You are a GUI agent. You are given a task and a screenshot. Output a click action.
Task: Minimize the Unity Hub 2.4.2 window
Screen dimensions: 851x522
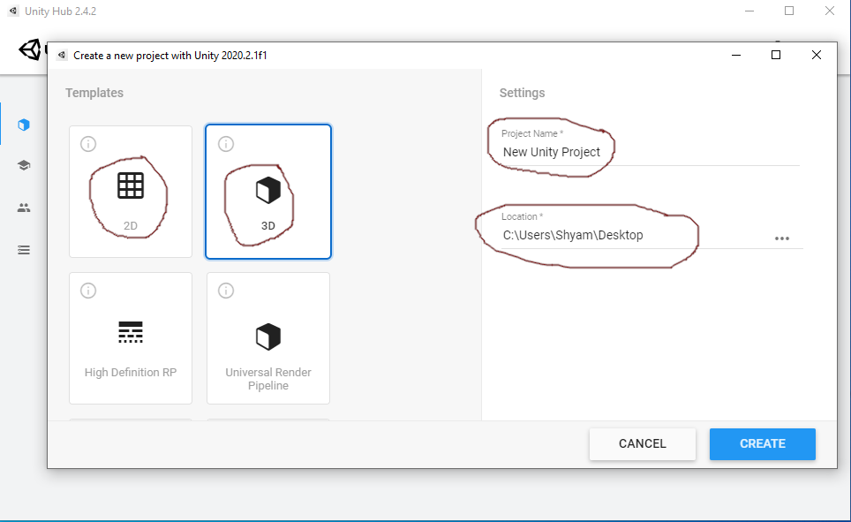click(749, 11)
